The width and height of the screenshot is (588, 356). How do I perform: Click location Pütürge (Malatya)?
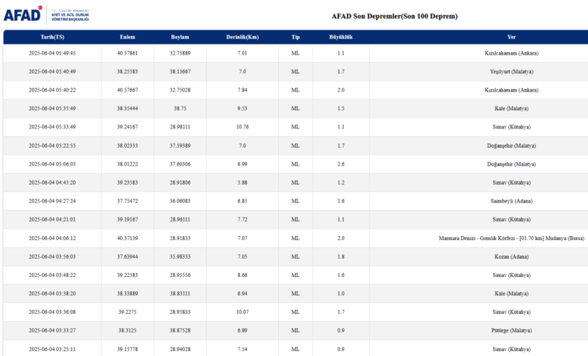(512, 331)
